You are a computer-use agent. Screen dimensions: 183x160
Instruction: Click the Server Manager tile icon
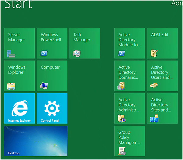coord(11,54)
